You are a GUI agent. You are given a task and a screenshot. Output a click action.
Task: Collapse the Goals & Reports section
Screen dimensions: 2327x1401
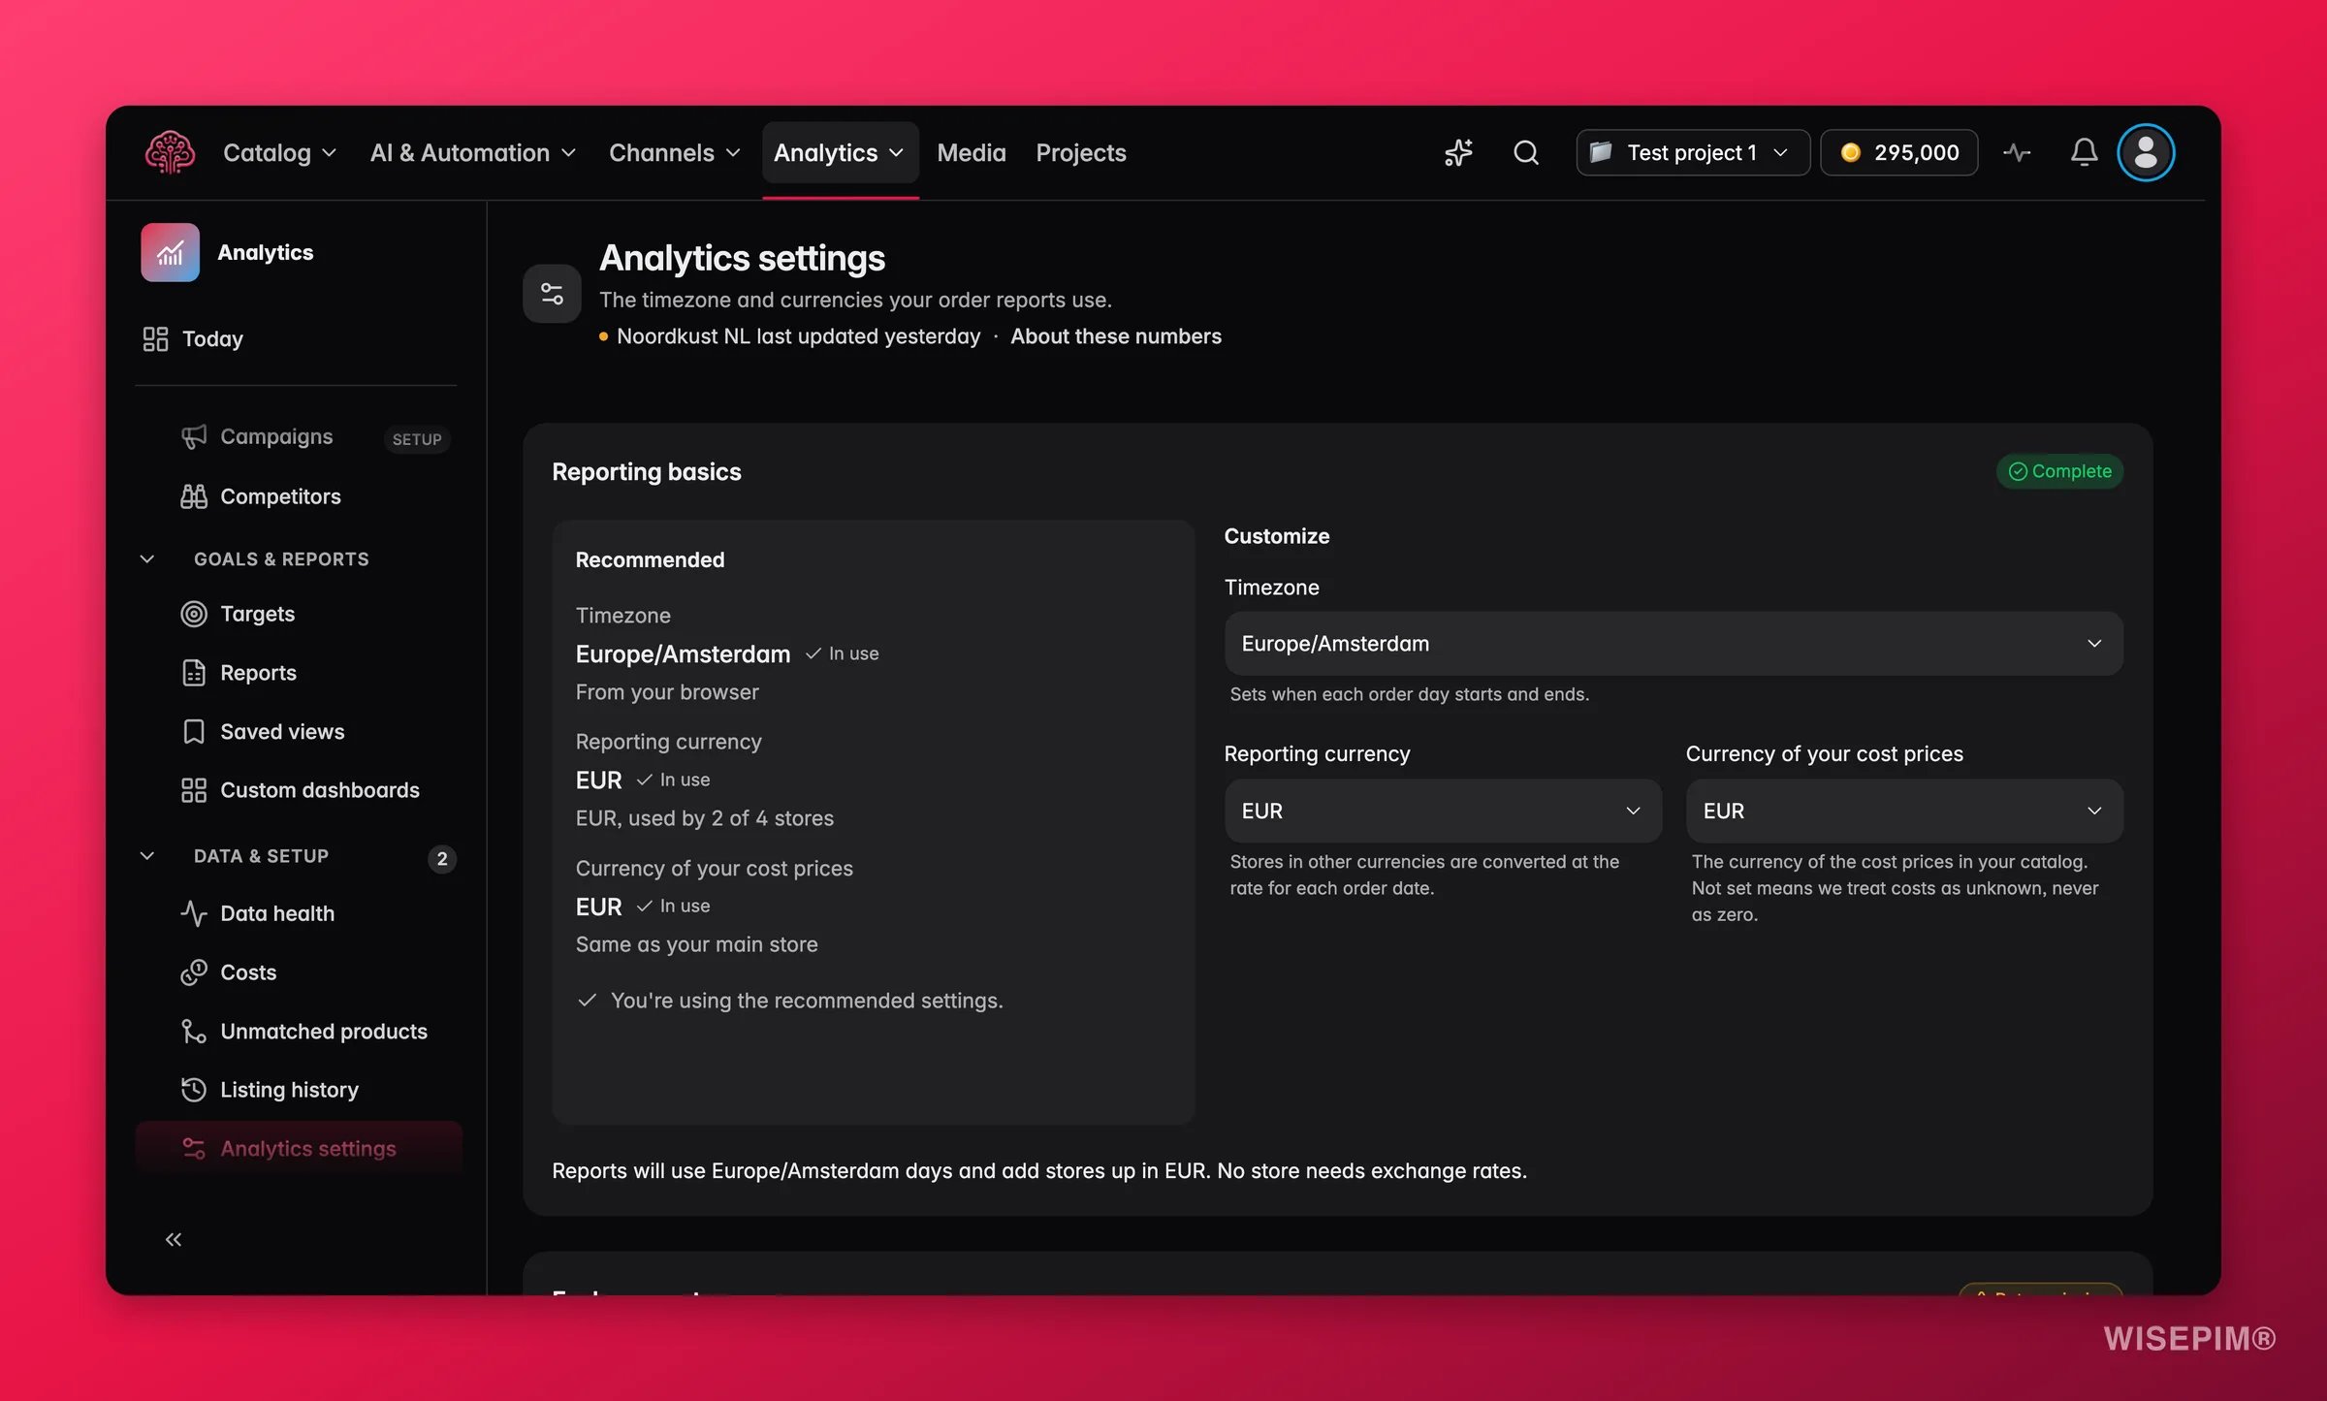[147, 559]
